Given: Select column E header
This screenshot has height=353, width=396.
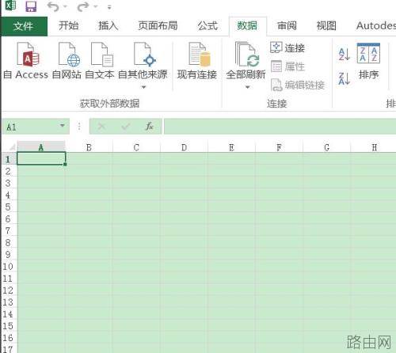Looking at the screenshot, I should pyautogui.click(x=231, y=147).
